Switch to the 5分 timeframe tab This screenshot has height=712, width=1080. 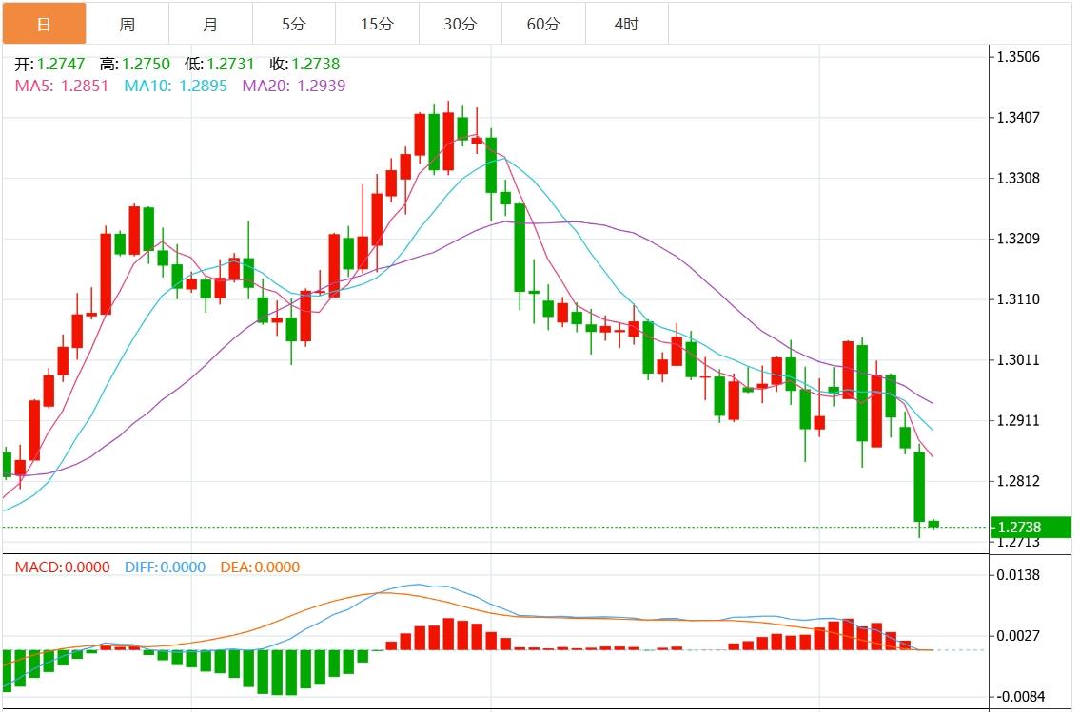(x=294, y=24)
